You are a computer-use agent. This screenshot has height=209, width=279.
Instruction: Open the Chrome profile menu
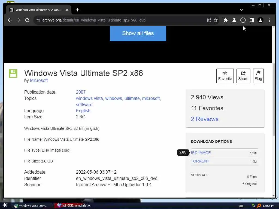(260, 20)
